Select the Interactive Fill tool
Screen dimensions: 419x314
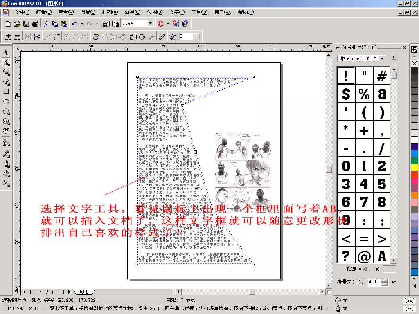point(6,183)
